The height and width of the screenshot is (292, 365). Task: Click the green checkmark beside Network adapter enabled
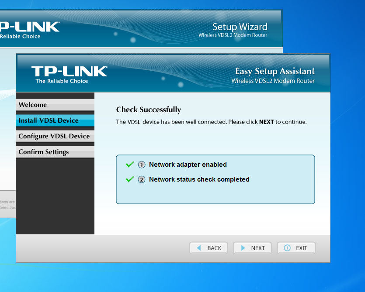click(x=130, y=165)
